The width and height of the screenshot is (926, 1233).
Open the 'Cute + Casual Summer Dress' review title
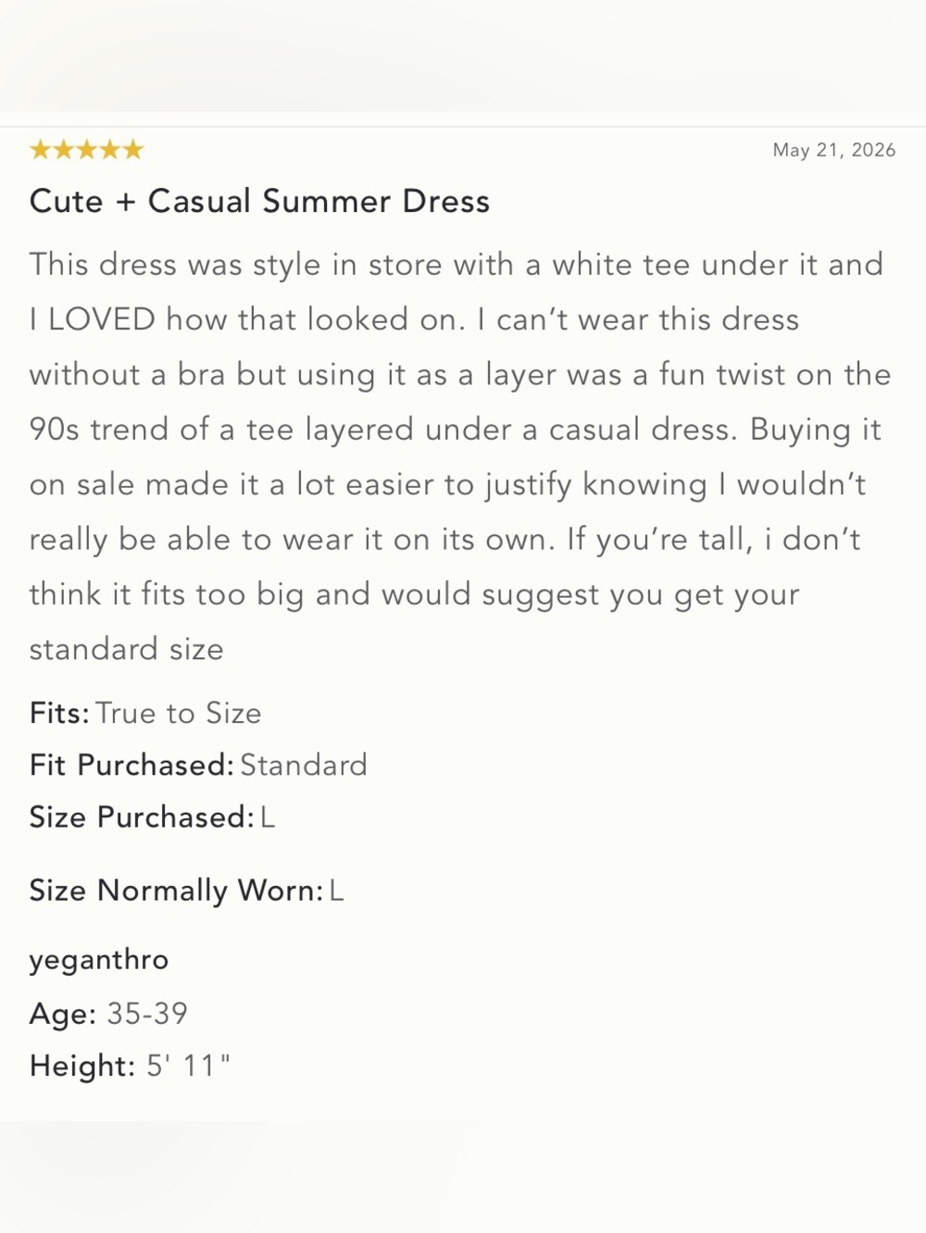tap(259, 201)
